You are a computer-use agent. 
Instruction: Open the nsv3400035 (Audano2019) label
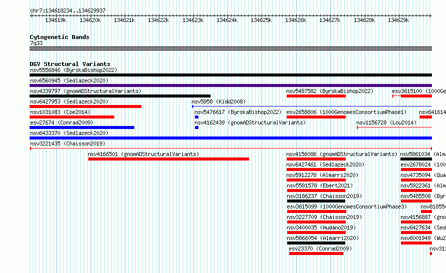[x=321, y=227]
